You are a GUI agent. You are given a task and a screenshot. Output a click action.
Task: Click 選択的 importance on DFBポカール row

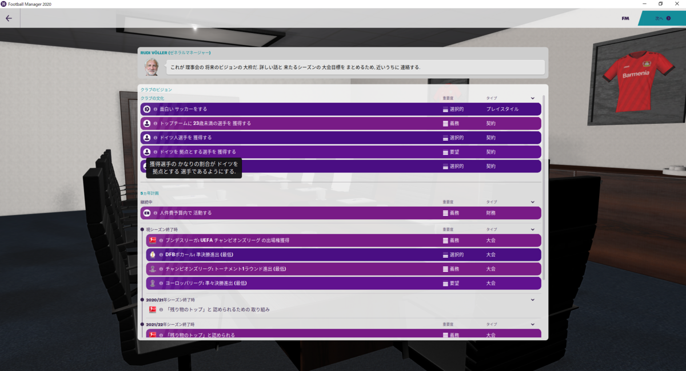tap(457, 255)
